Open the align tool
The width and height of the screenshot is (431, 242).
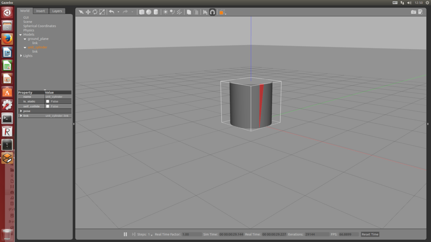[x=205, y=12]
